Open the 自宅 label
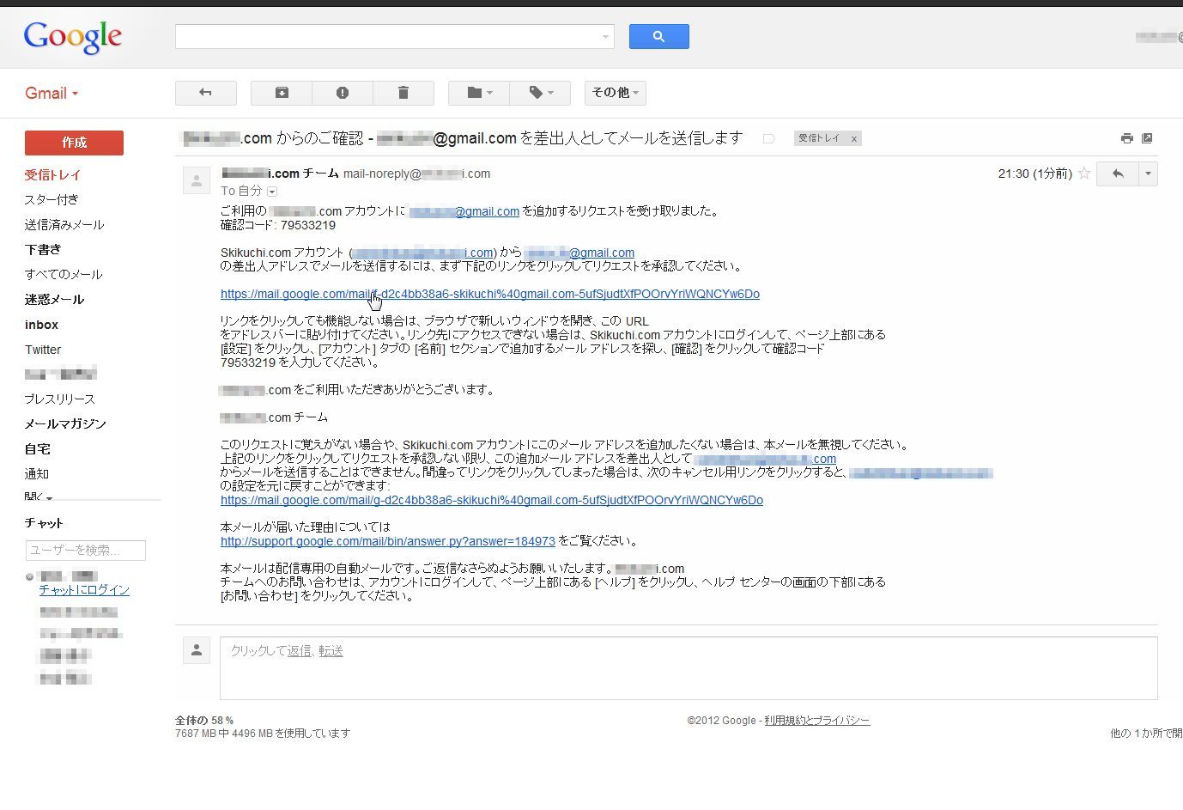This screenshot has width=1183, height=810. coord(37,448)
